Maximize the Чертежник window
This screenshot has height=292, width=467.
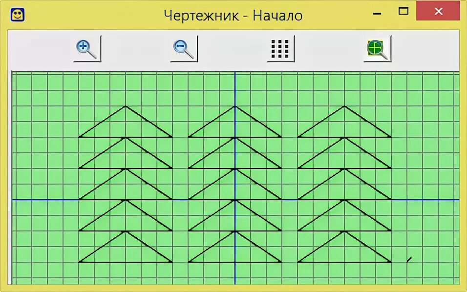[x=403, y=11]
